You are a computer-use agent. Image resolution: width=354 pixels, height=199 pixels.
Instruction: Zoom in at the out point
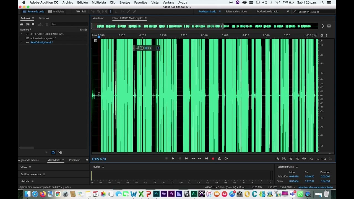tap(317, 159)
